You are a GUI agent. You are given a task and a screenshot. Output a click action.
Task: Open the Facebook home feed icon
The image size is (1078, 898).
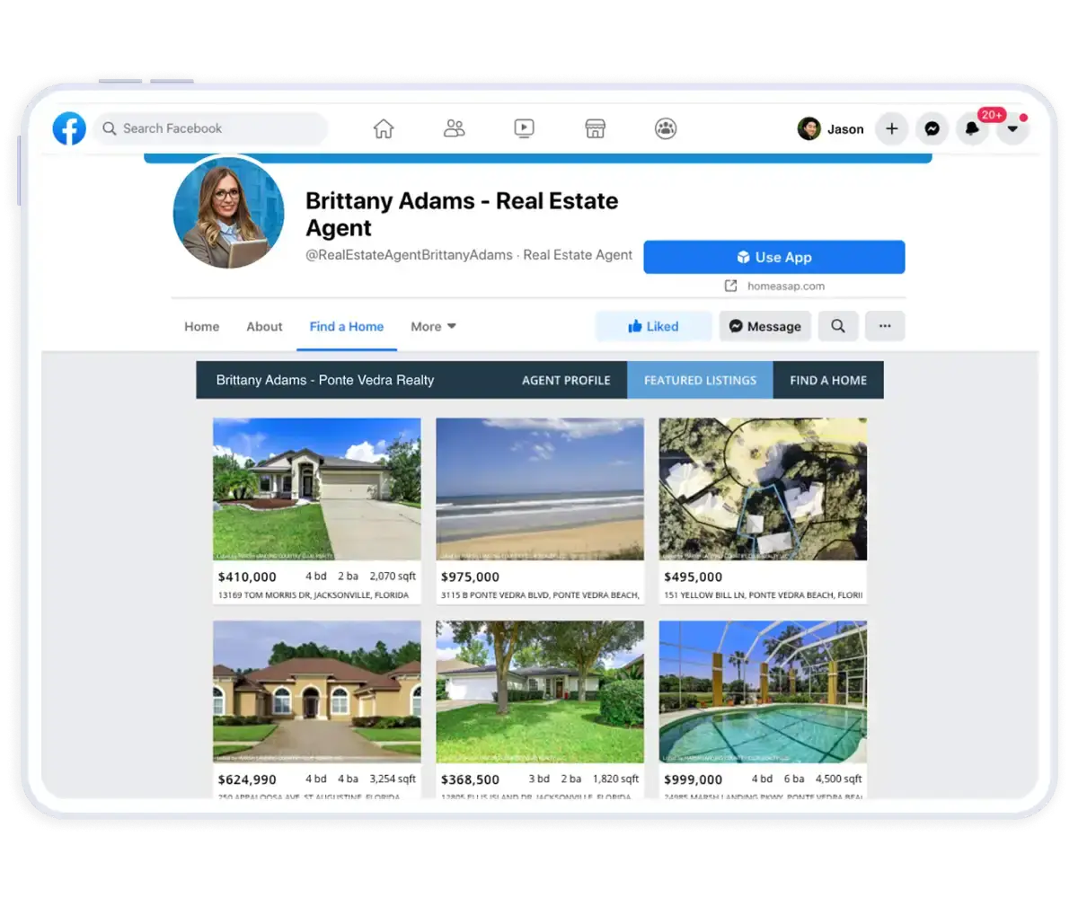(x=384, y=128)
